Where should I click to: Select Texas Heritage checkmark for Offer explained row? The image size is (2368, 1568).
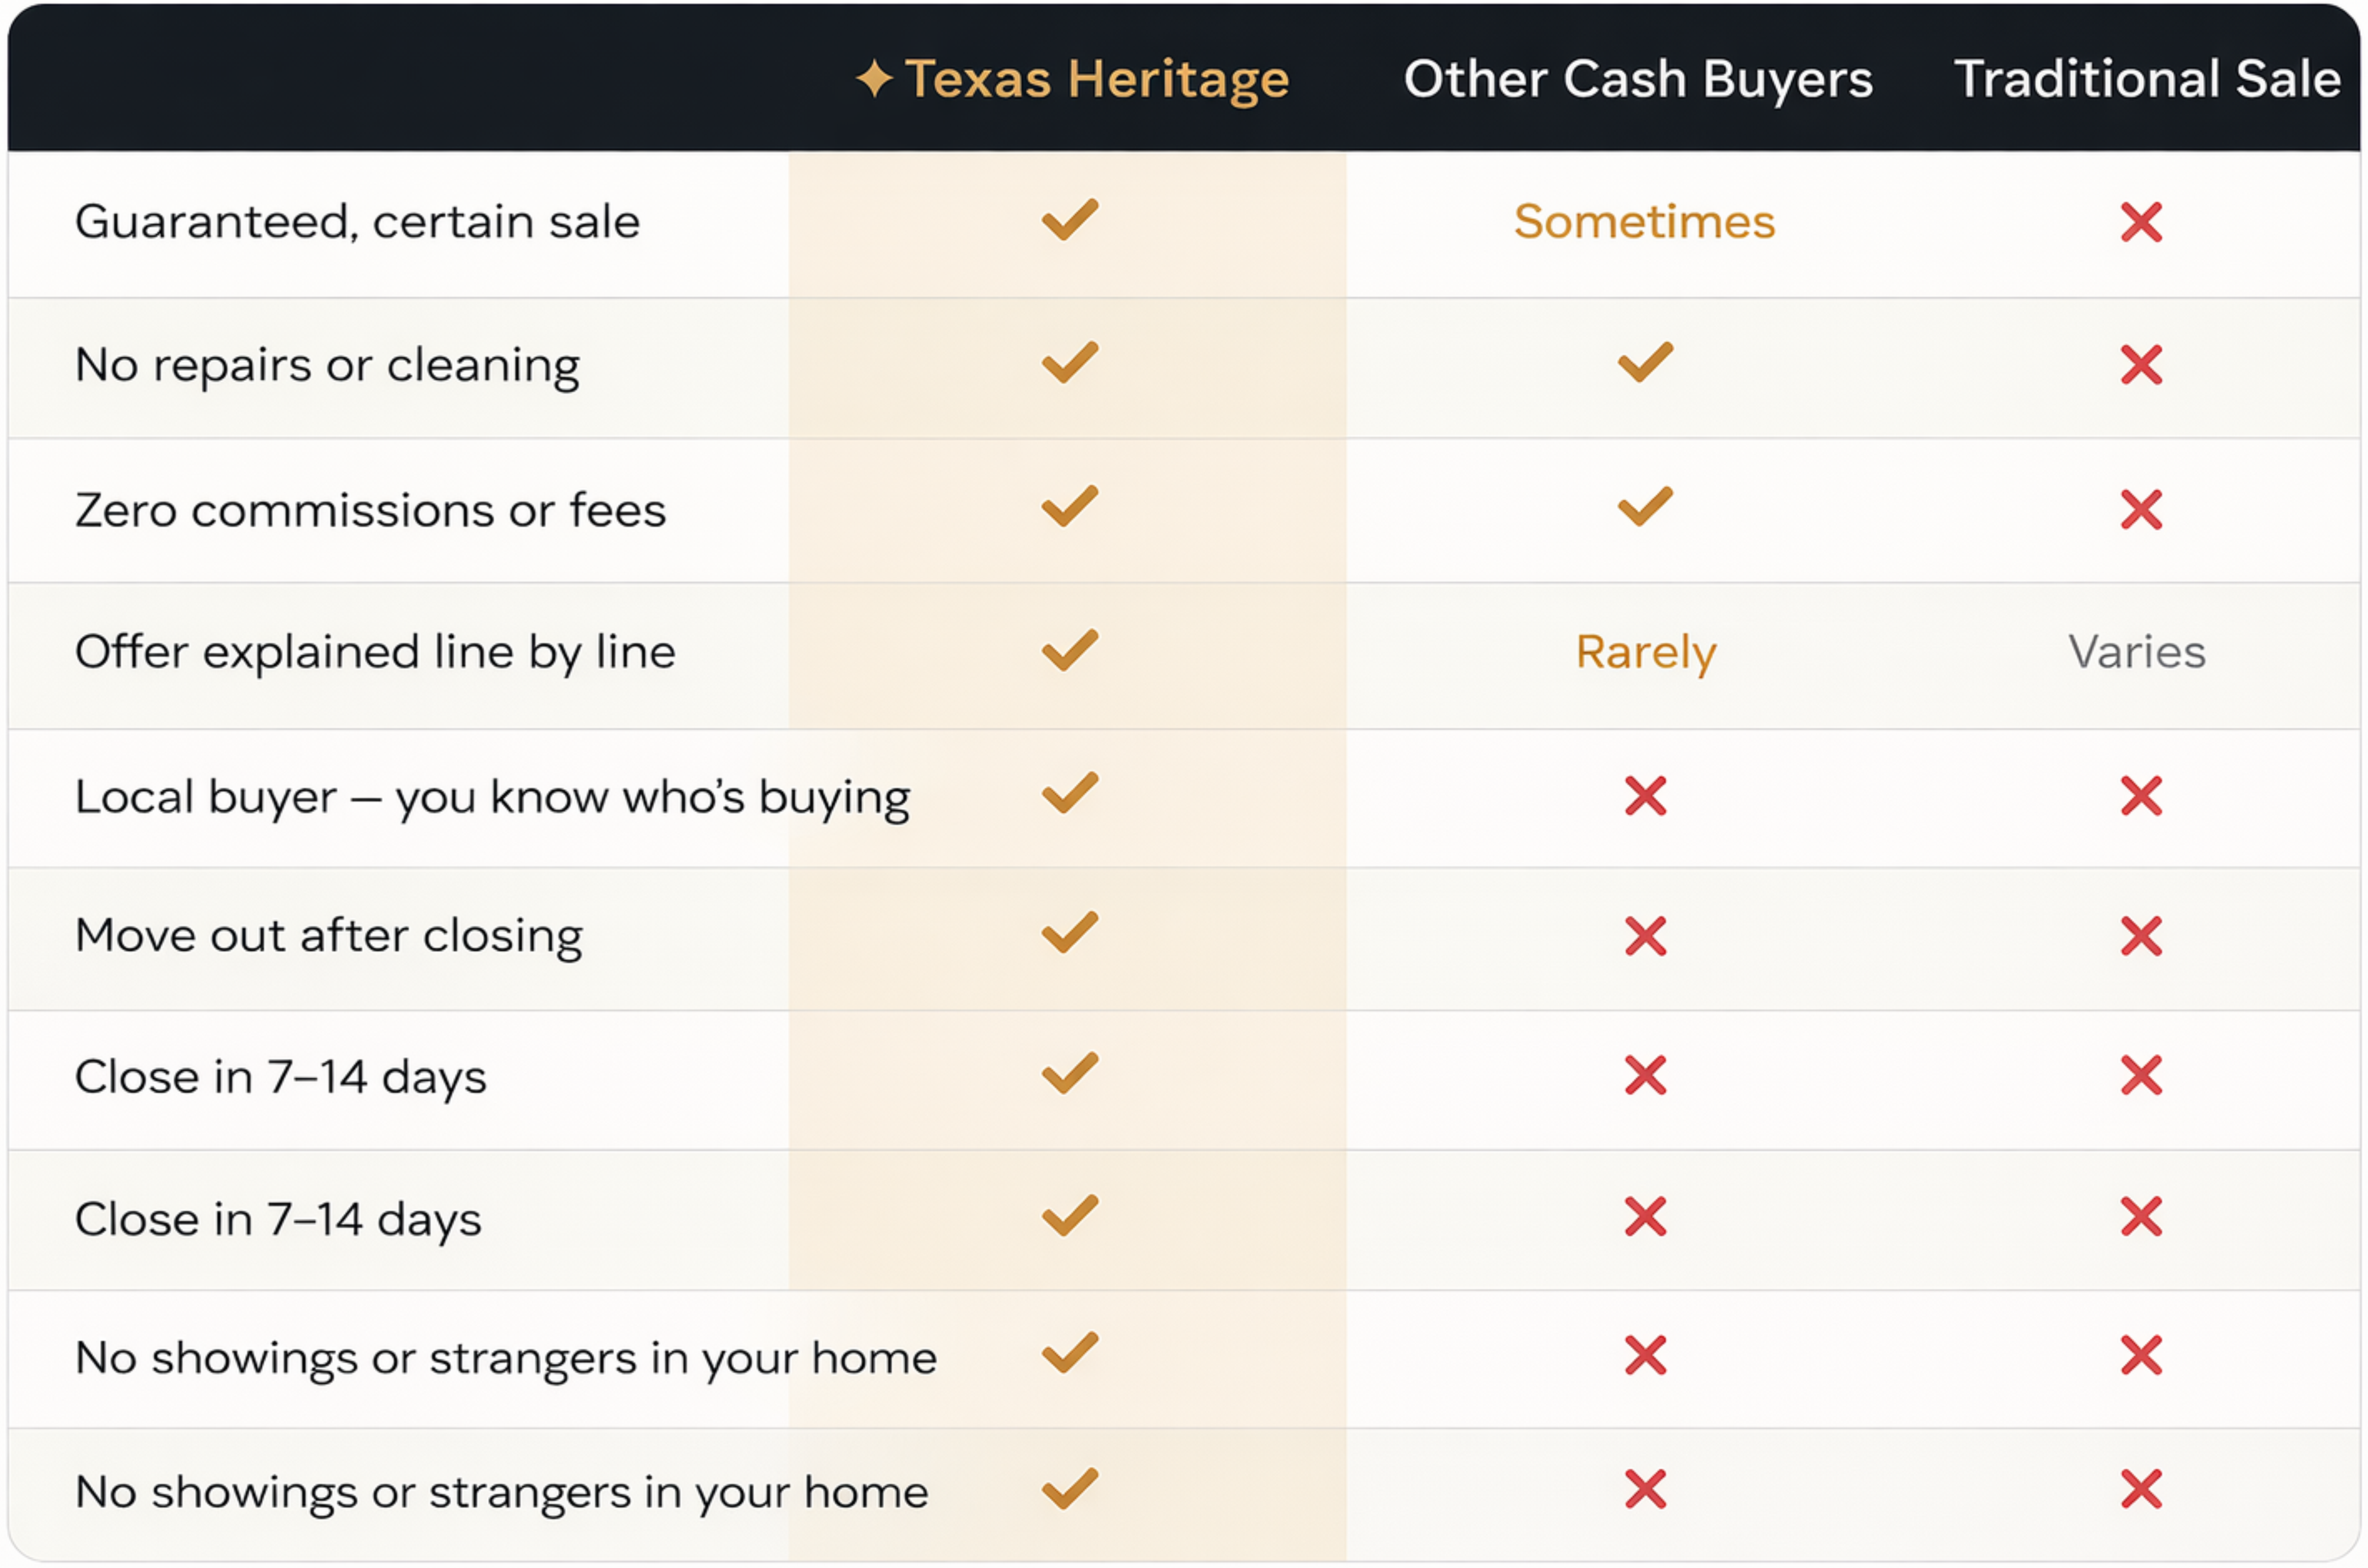pyautogui.click(x=1069, y=651)
